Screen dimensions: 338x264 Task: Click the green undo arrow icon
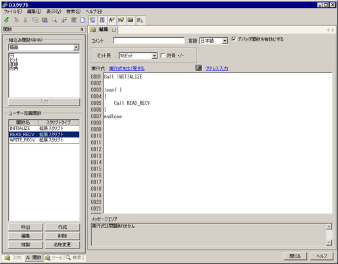(x=7, y=20)
